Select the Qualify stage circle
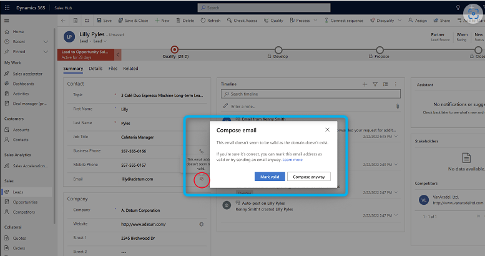This screenshot has height=256, width=485. (x=174, y=49)
